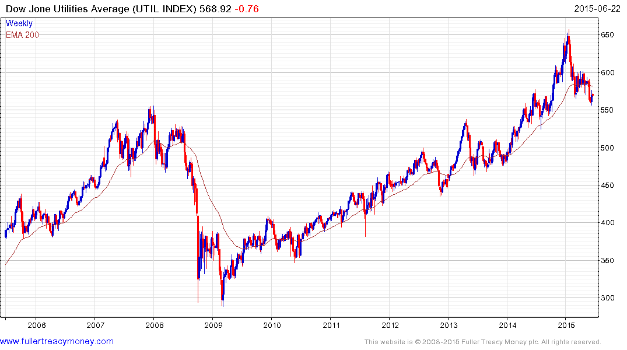Viewport: 627px width, 350px height.
Task: Click the red change value -0.76
Action: (x=246, y=9)
